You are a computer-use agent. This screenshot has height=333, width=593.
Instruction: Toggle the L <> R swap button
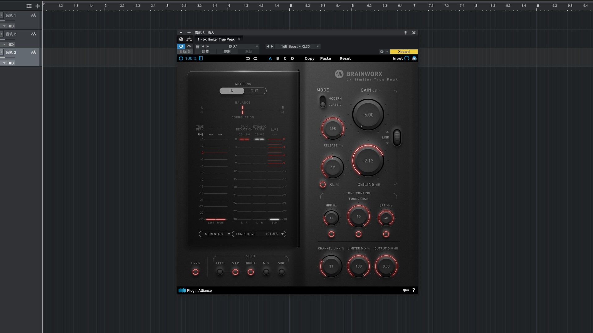196,272
